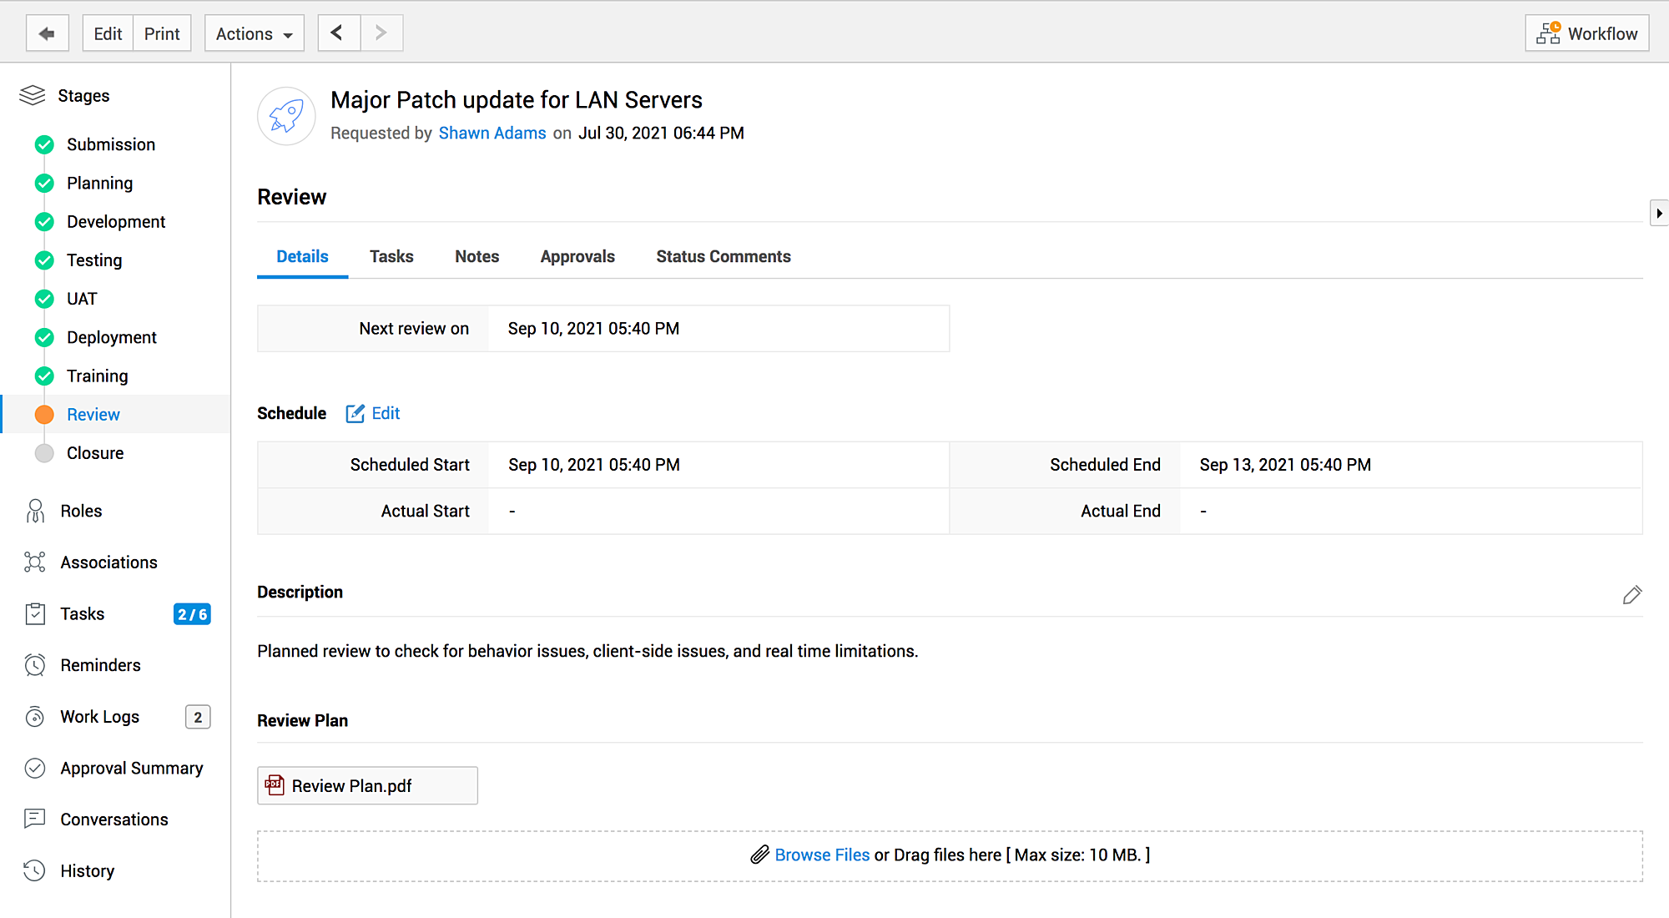Viewport: 1669px width, 918px height.
Task: Switch to the Notes tab
Action: pos(476,256)
